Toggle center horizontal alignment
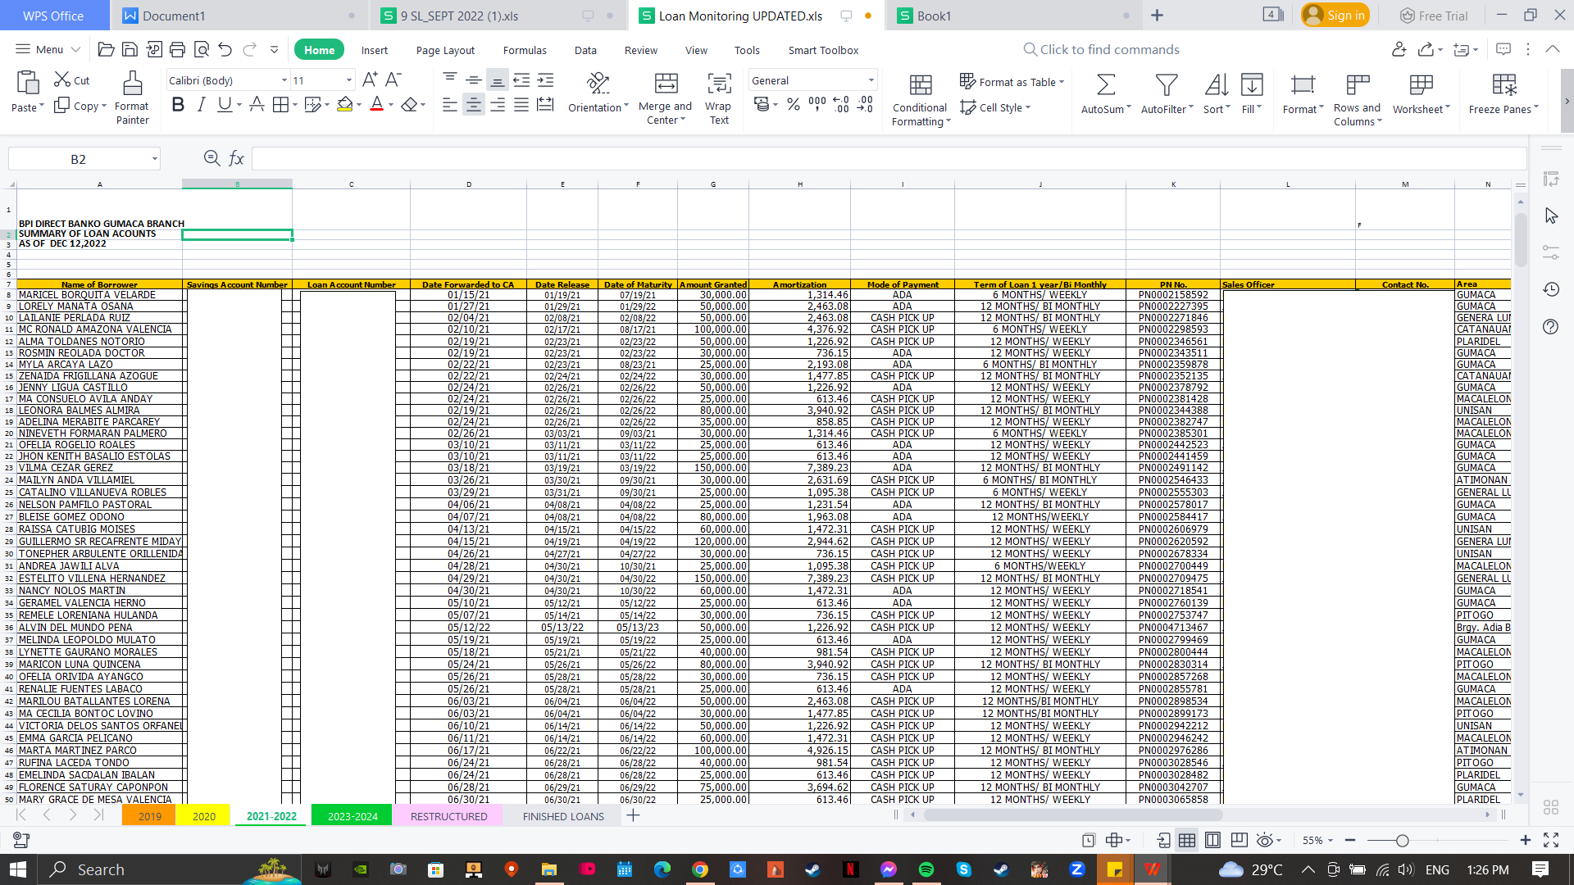Screen dimensions: 1574x885 coord(474,105)
